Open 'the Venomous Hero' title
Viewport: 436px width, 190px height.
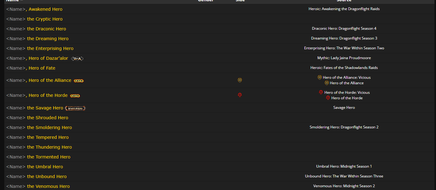tap(49, 186)
